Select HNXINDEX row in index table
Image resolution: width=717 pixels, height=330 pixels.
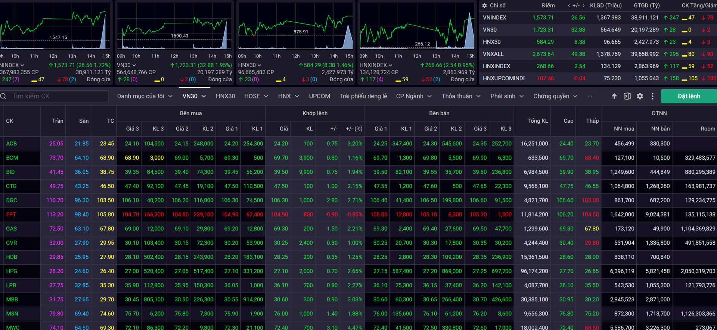[x=598, y=66]
